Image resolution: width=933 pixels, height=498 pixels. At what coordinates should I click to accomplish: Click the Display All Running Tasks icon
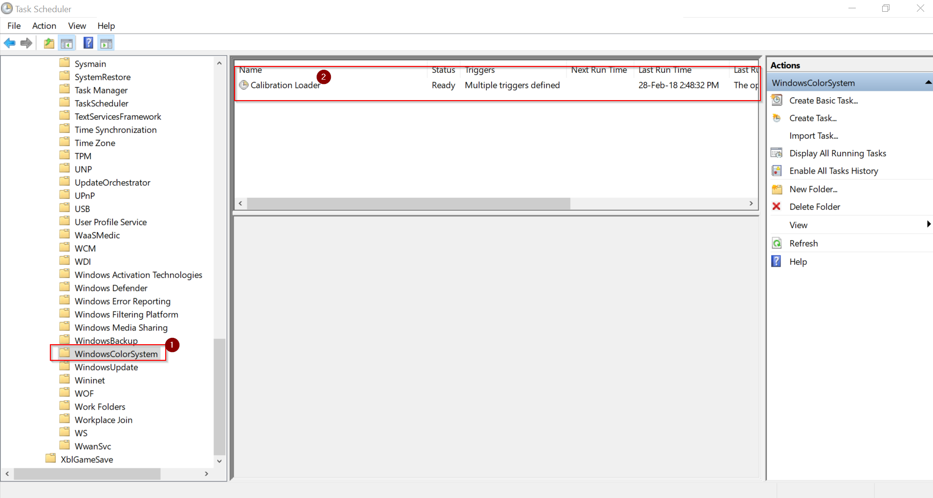click(x=777, y=153)
